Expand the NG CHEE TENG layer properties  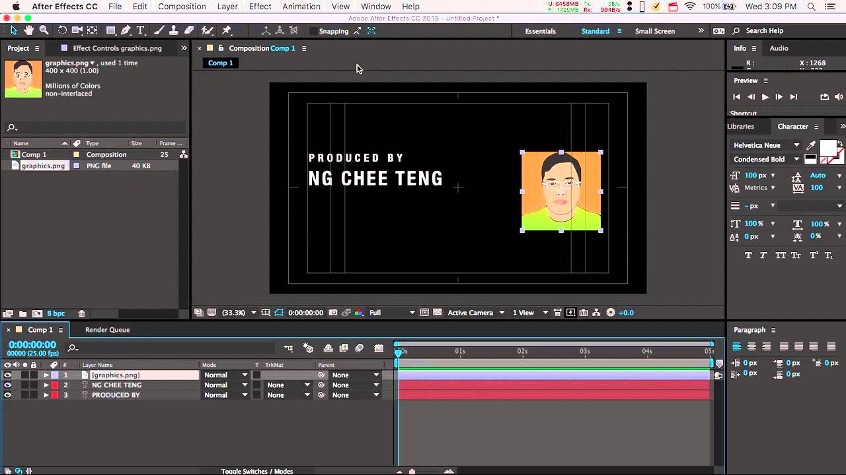pyautogui.click(x=46, y=385)
